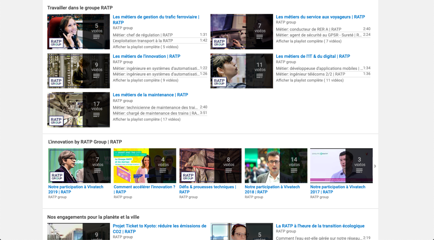Click thumbnail of l'innovation métiers playlist (9 vidéos)

[79, 71]
